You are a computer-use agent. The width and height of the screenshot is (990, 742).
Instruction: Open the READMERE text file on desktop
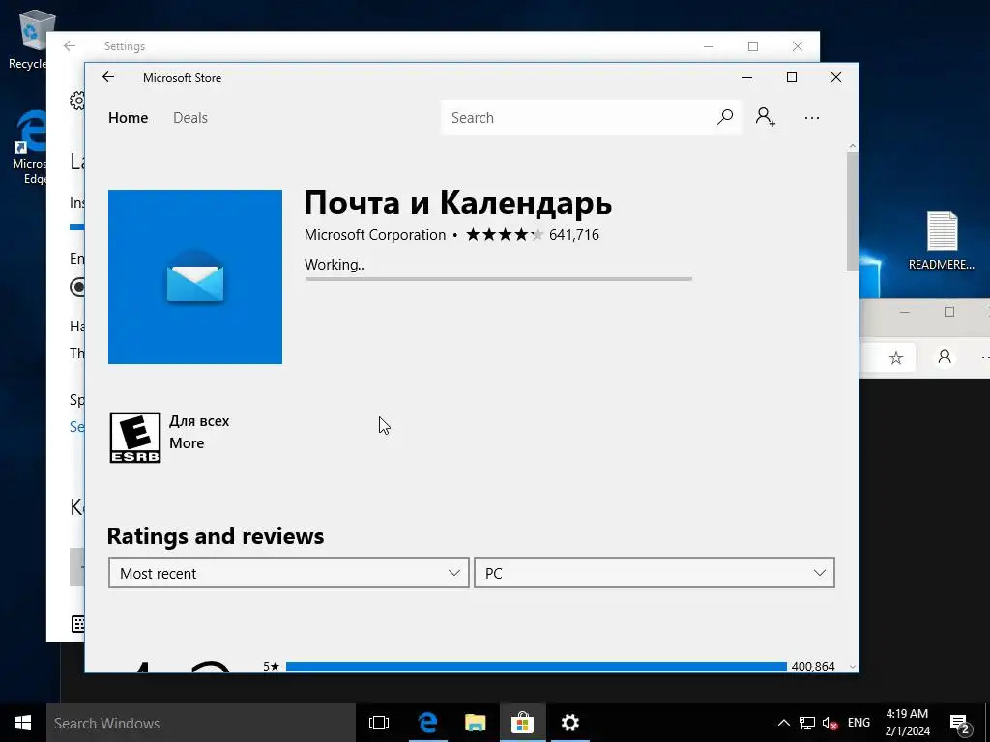(942, 241)
